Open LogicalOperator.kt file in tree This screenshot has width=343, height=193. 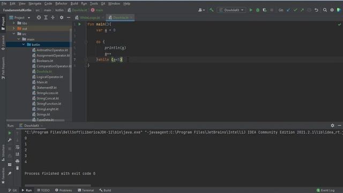pyautogui.click(x=48, y=77)
